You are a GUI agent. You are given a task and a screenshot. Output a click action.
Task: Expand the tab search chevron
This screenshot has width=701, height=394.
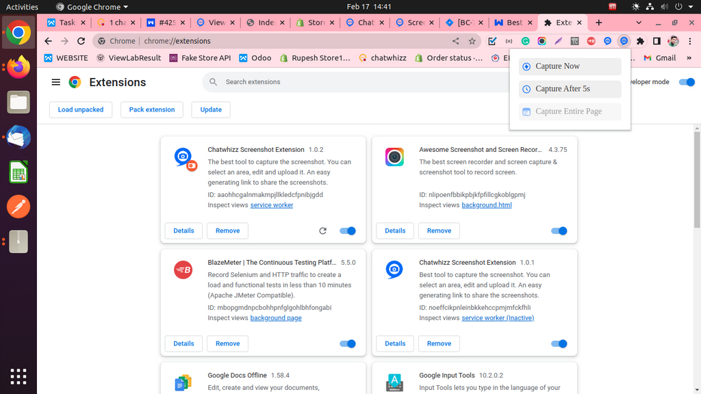point(689,23)
